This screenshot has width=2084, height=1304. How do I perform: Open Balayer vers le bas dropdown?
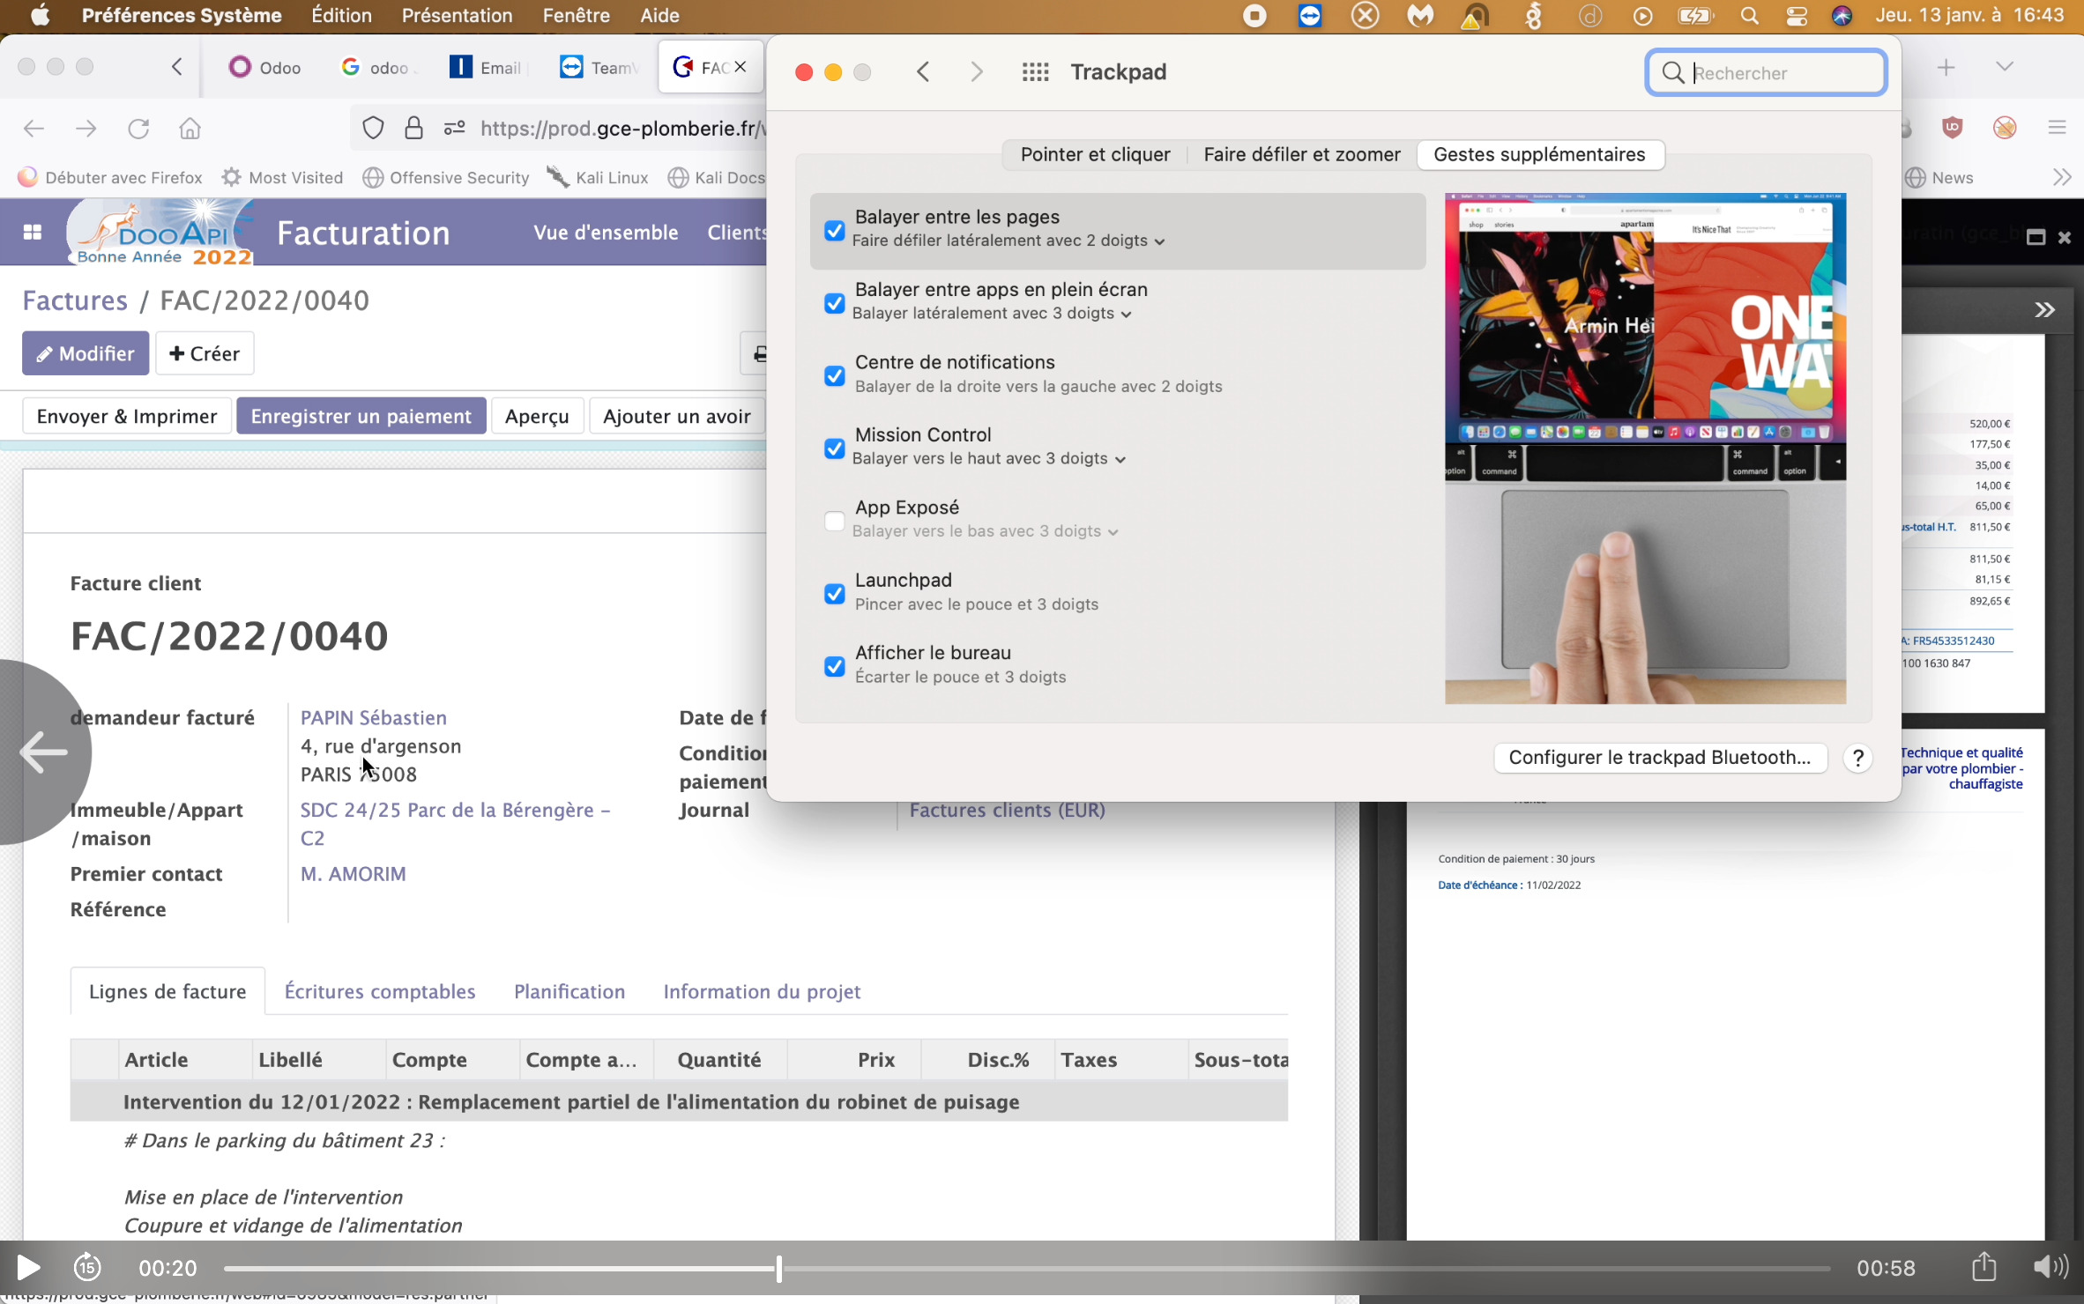click(x=985, y=531)
